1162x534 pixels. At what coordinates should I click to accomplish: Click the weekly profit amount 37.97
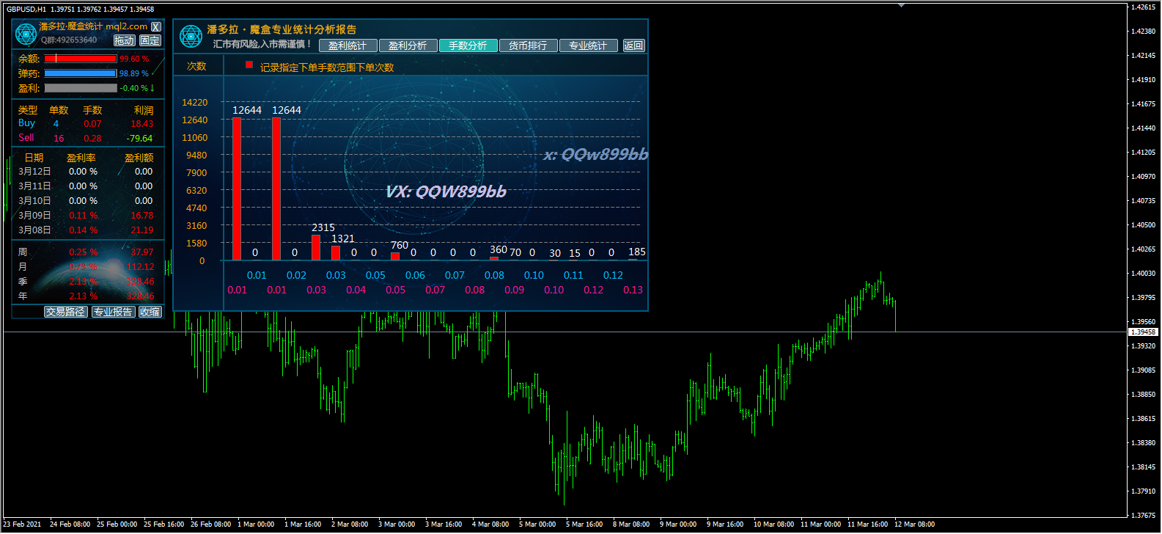click(x=142, y=252)
